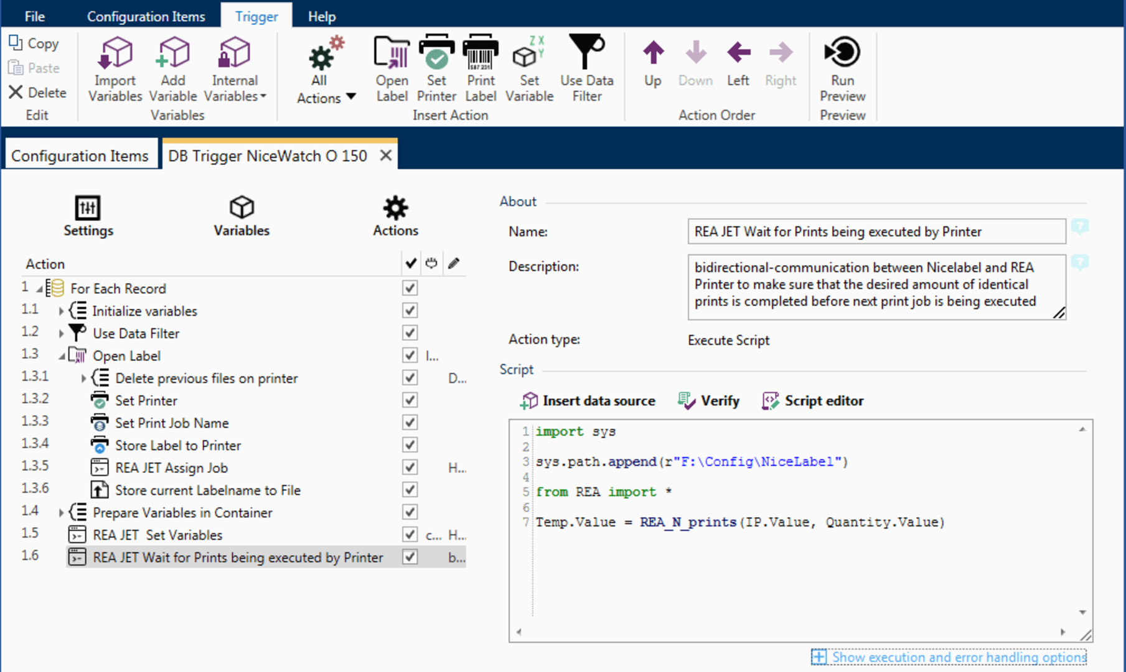The height and width of the screenshot is (672, 1126).
Task: Open the Help ribbon tab
Action: tap(321, 16)
